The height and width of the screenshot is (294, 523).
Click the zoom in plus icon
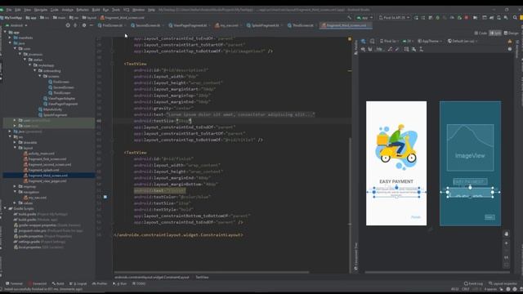pyautogui.click(x=507, y=243)
